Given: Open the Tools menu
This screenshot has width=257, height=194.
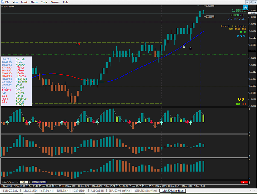Looking at the screenshot, I should coord(44,2).
